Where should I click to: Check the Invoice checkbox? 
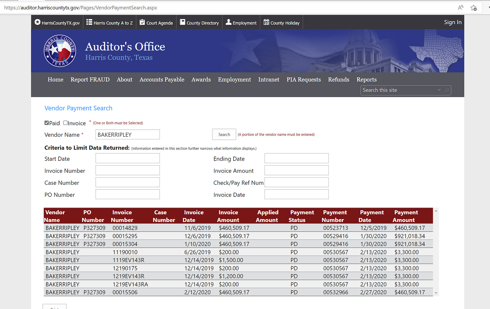click(65, 123)
